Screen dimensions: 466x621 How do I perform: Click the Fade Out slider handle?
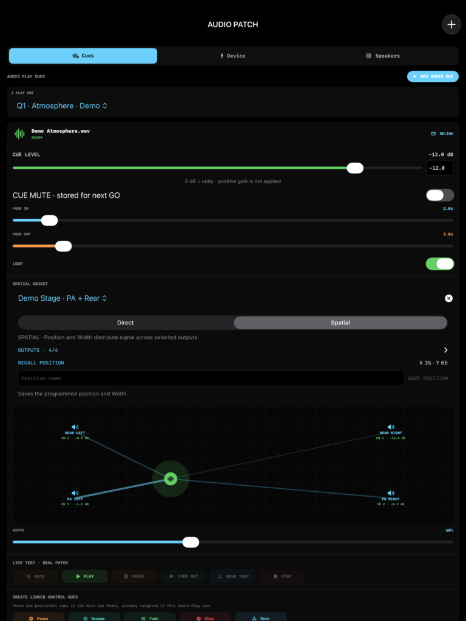point(63,246)
